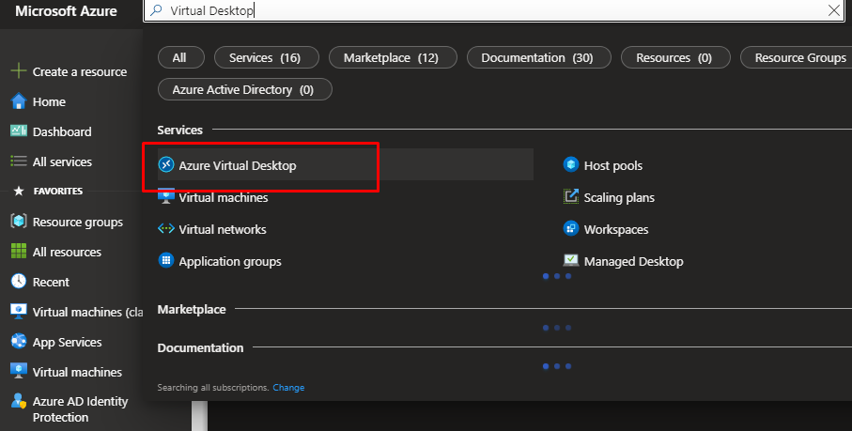
Task: Filter results by Marketplace (12)
Action: [x=391, y=58]
